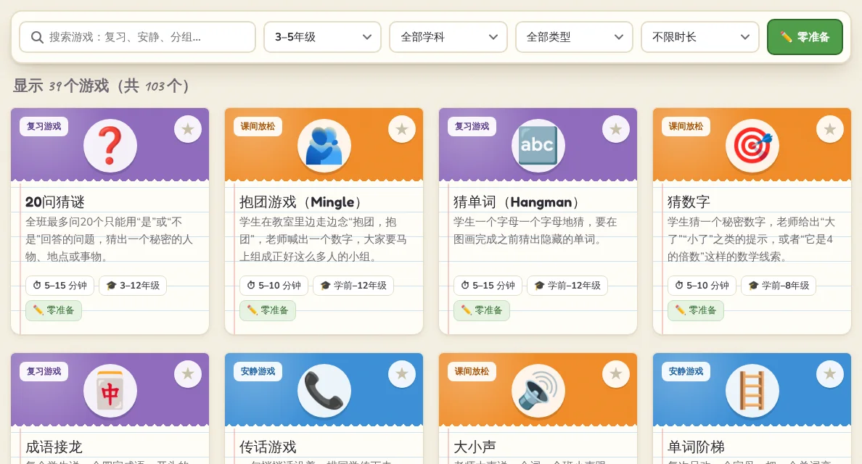Toggle the green 零准备 filter button
This screenshot has width=862, height=464.
805,38
